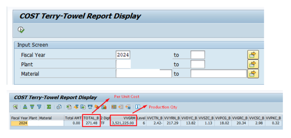Open multiple selection for Plant
This screenshot has width=291, height=138.
coord(253,64)
